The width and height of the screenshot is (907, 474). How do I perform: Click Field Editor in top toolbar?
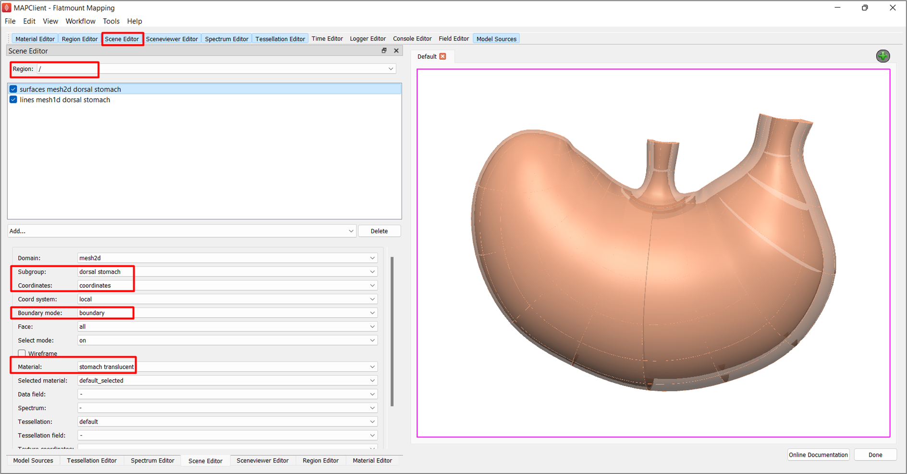coord(454,38)
